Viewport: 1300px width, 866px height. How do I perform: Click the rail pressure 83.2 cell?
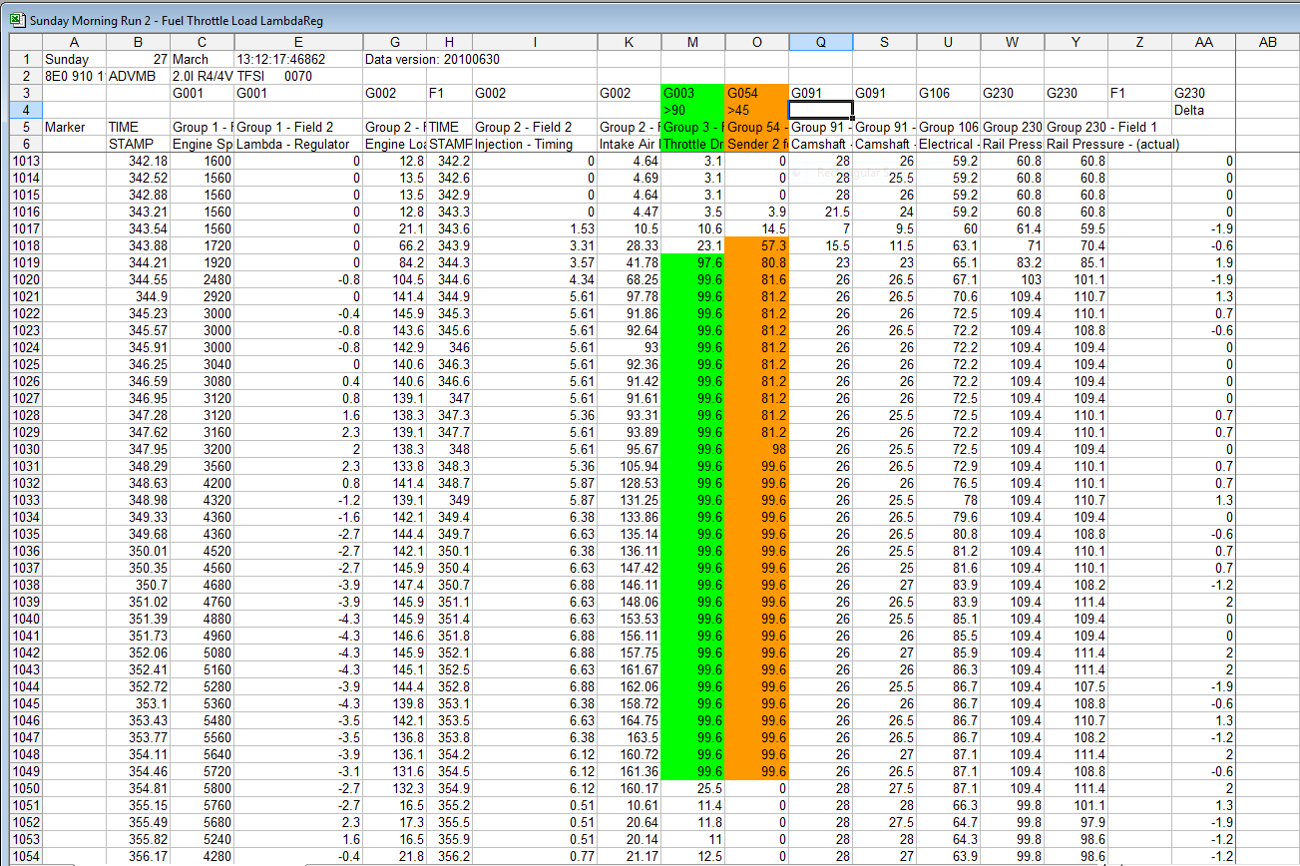point(1012,262)
